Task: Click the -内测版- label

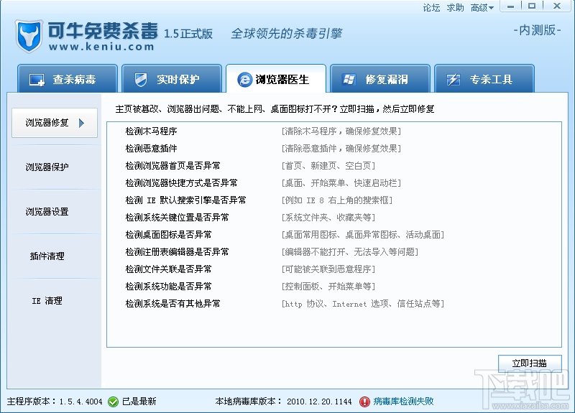Action: coord(537,30)
